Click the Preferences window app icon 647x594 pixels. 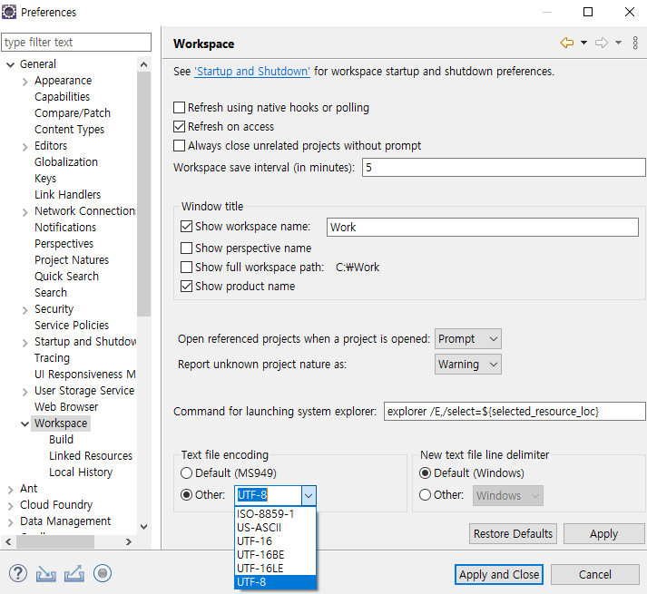(x=9, y=12)
